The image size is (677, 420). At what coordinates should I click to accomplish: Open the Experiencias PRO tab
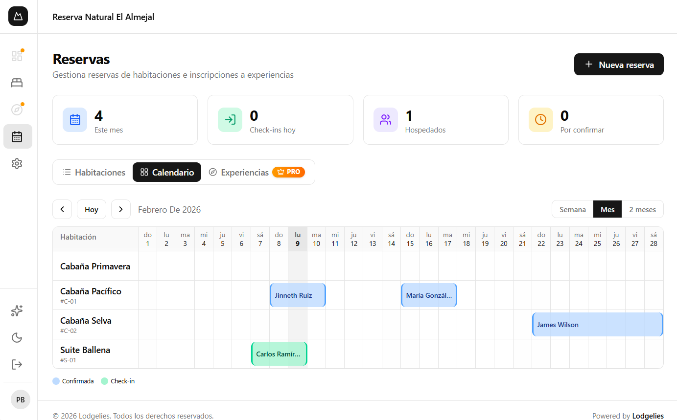[x=245, y=172]
